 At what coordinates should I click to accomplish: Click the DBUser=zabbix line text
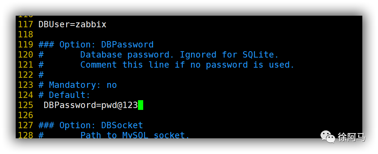[x=72, y=25]
